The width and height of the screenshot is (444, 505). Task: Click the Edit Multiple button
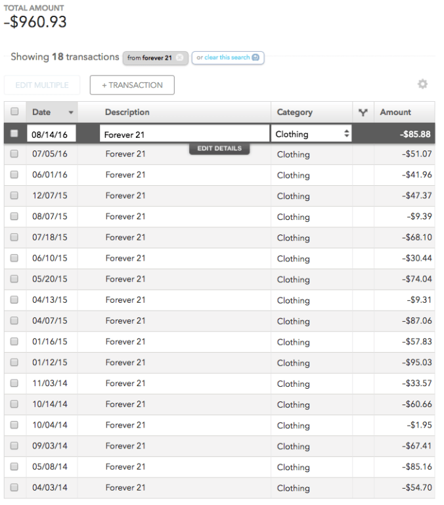click(x=42, y=85)
